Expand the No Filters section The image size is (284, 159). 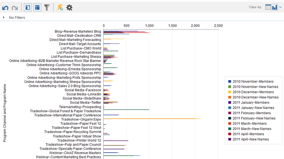pos(4,17)
